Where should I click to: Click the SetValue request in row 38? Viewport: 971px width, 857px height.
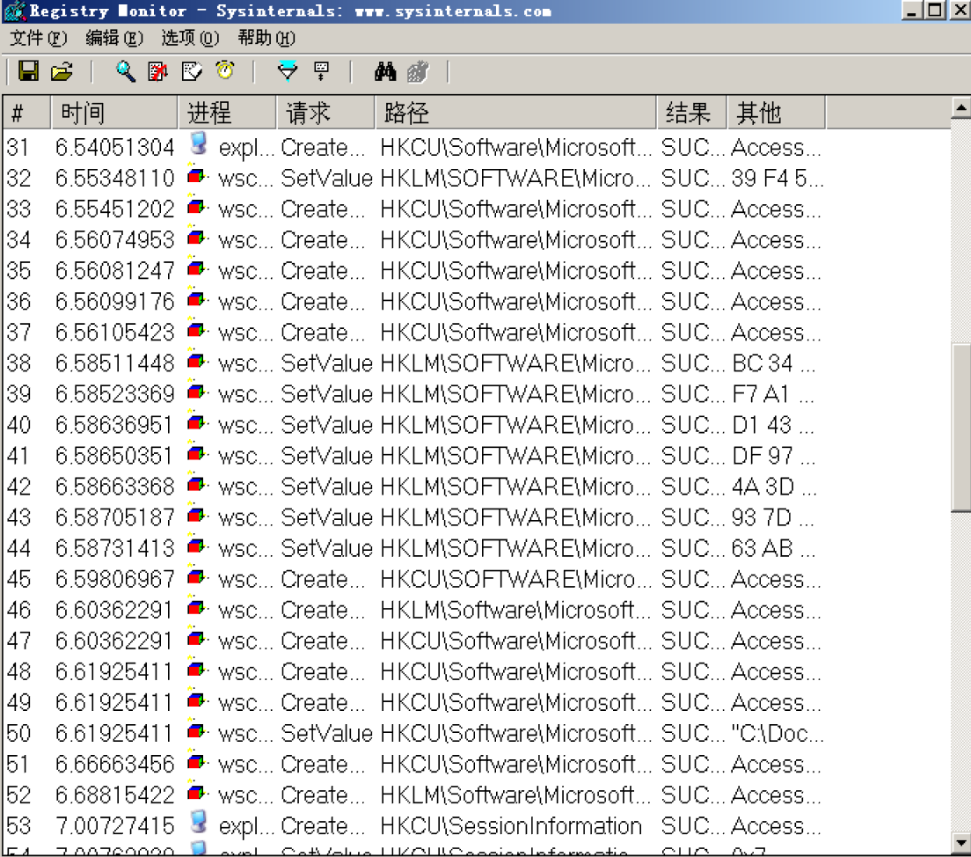pyautogui.click(x=327, y=363)
